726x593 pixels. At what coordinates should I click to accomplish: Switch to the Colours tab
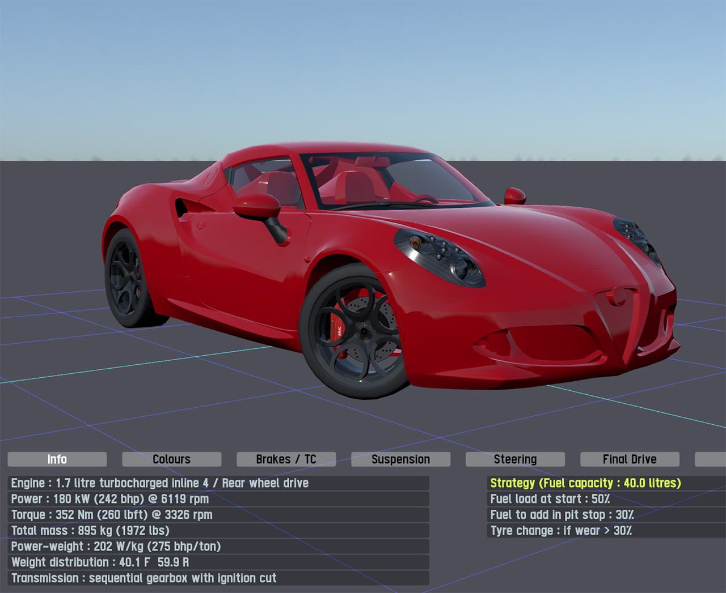(x=172, y=459)
